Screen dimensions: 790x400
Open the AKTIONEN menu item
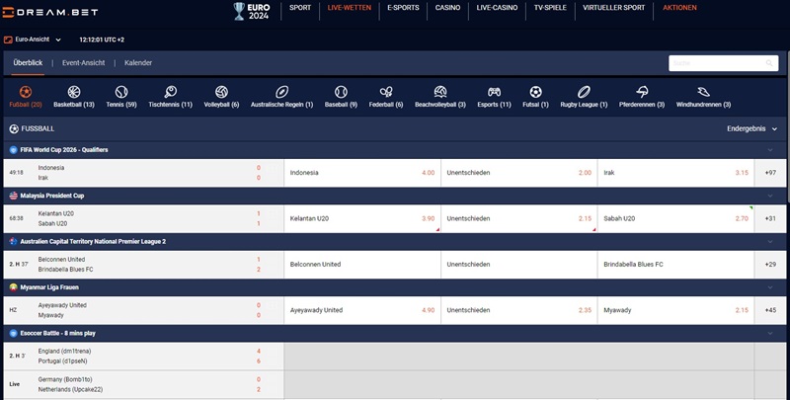tap(679, 8)
